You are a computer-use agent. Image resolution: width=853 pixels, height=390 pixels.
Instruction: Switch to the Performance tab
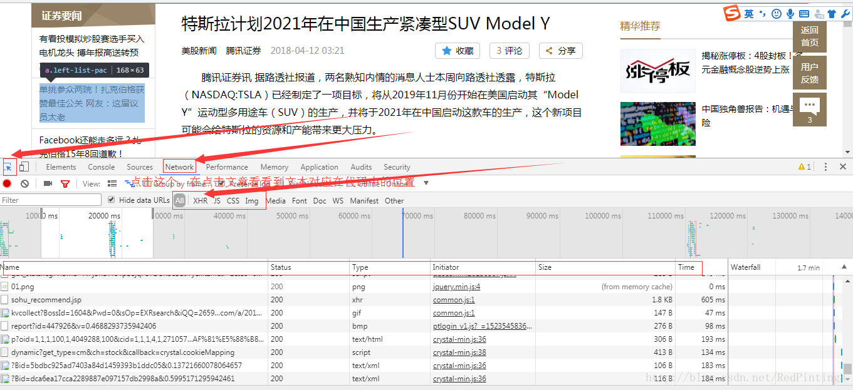point(227,167)
